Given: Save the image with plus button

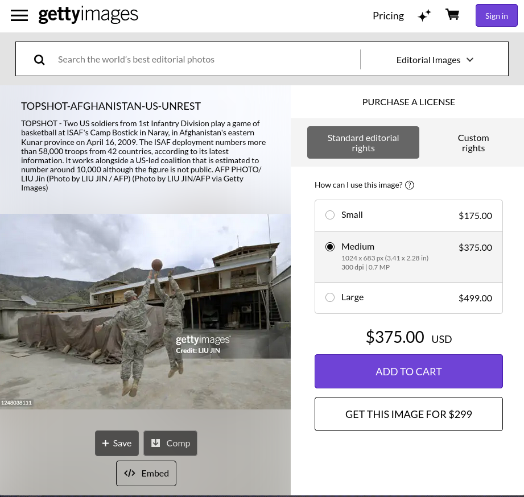Looking at the screenshot, I should point(117,443).
